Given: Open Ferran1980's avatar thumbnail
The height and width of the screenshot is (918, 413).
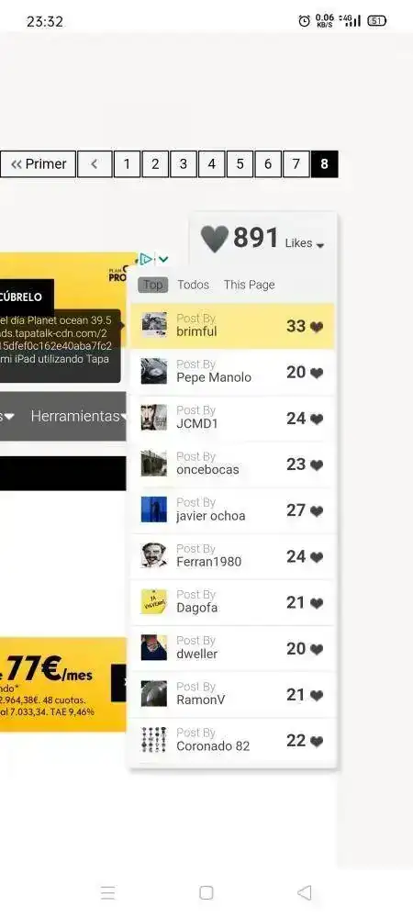Looking at the screenshot, I should click(154, 555).
